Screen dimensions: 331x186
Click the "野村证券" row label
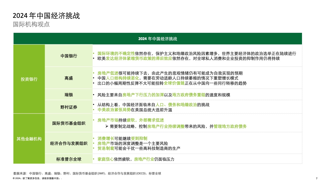(x=69, y=107)
